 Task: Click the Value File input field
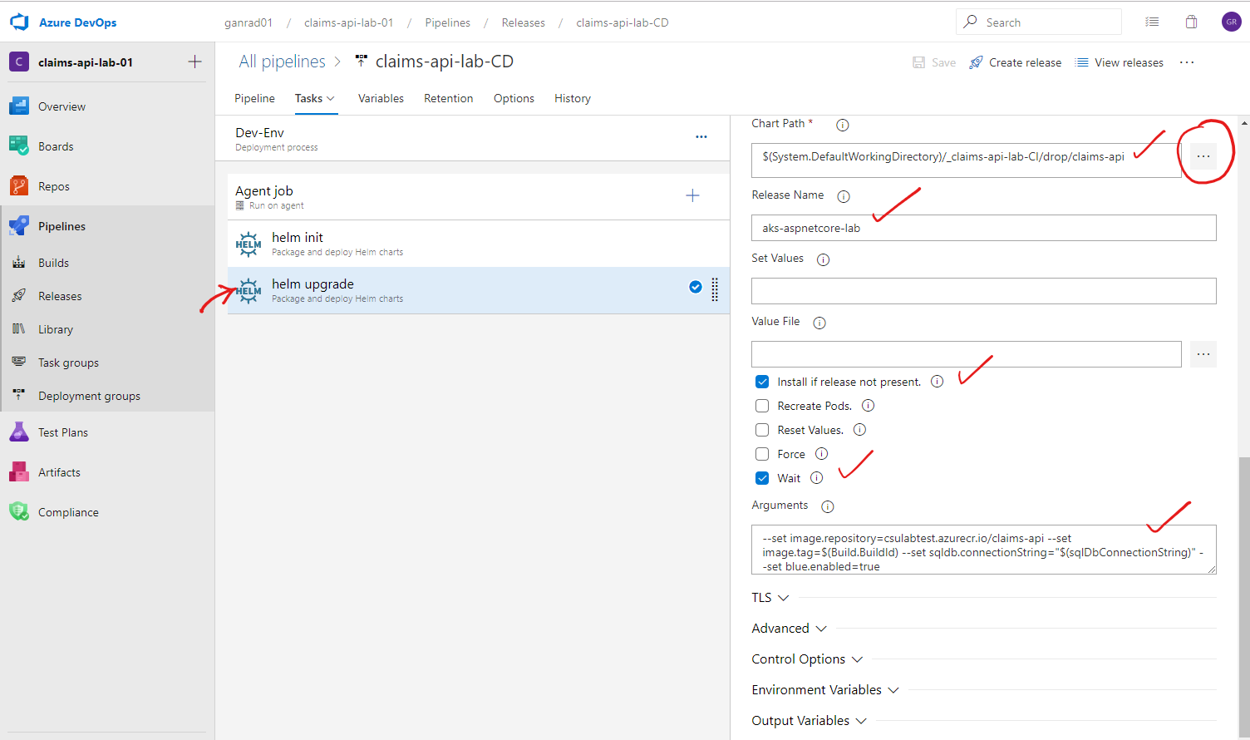(x=967, y=354)
